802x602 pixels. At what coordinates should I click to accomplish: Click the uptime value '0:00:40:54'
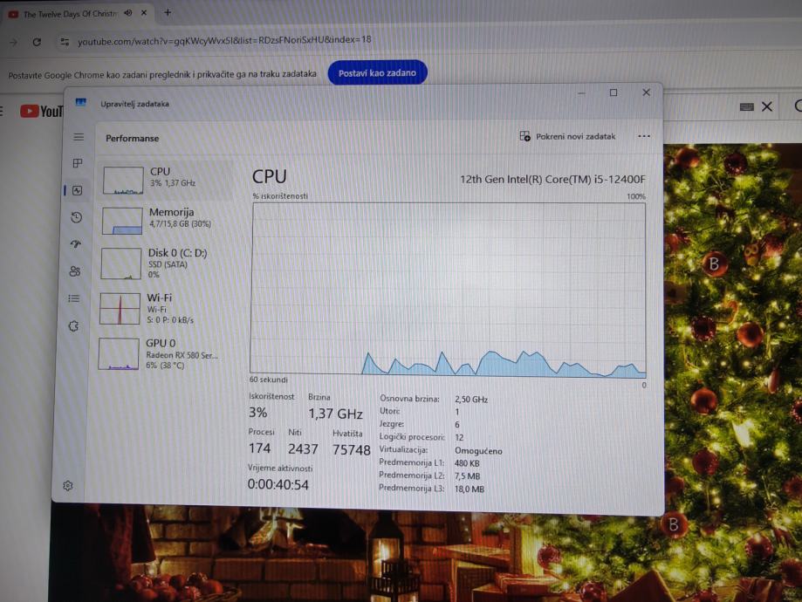278,484
